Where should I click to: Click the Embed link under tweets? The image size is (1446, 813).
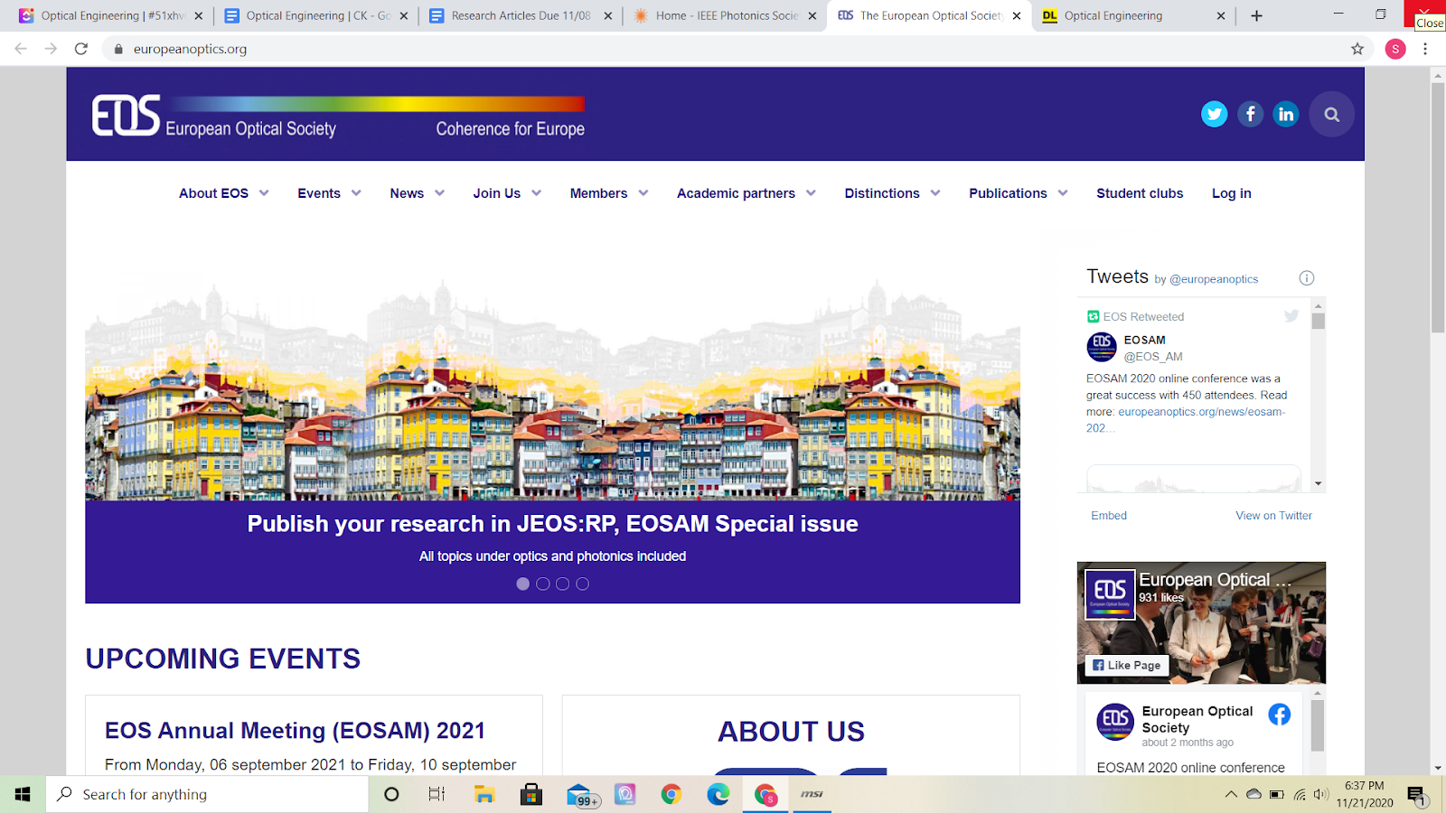[1109, 516]
